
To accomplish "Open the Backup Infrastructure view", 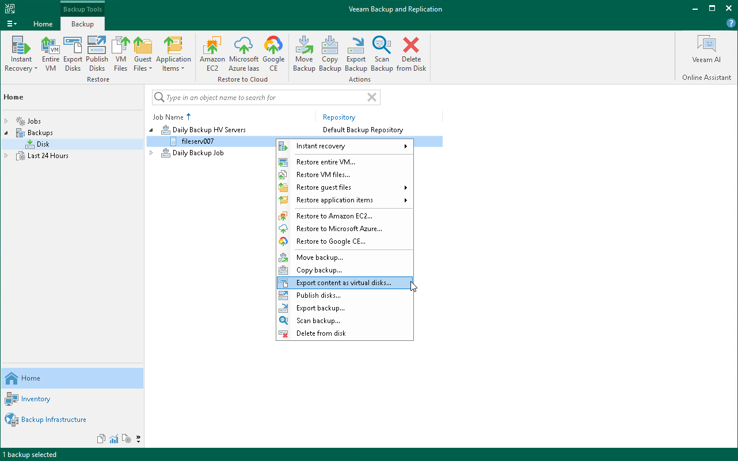I will click(x=72, y=420).
